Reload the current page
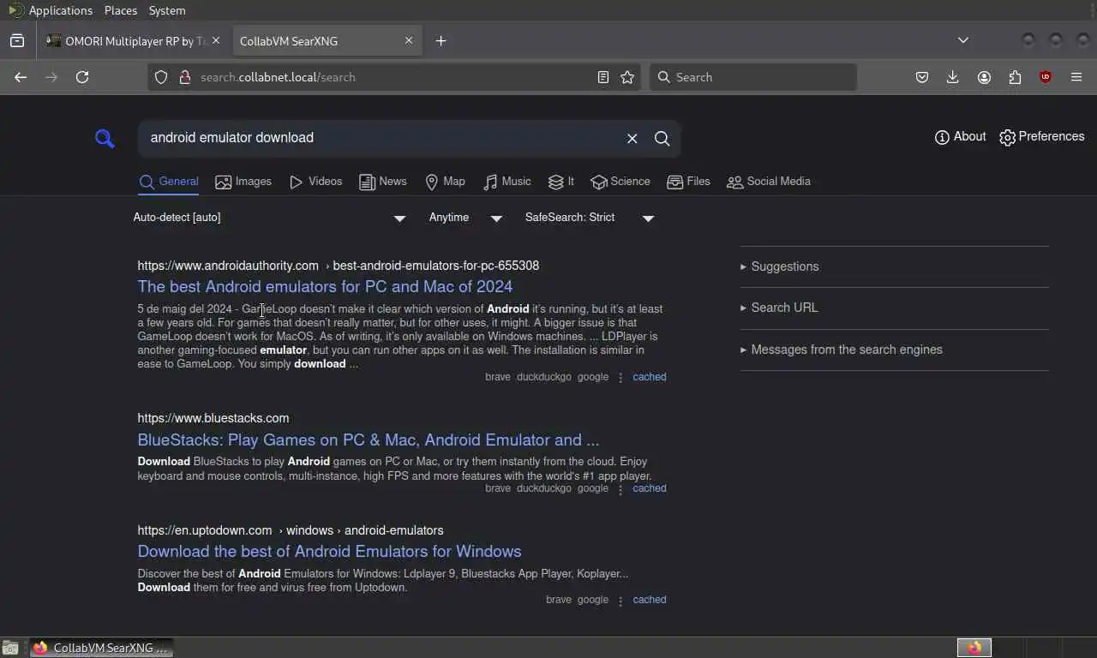This screenshot has height=658, width=1097. pyautogui.click(x=82, y=77)
